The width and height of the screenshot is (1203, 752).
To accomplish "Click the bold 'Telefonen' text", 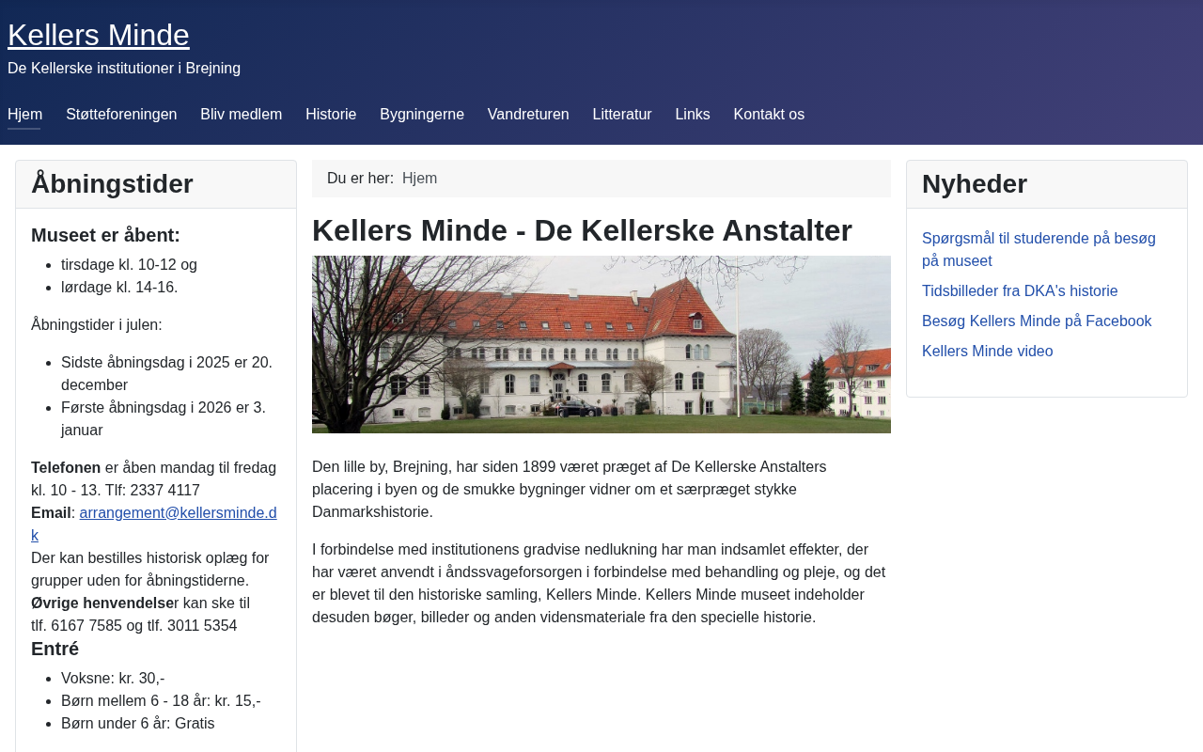I will pos(66,468).
